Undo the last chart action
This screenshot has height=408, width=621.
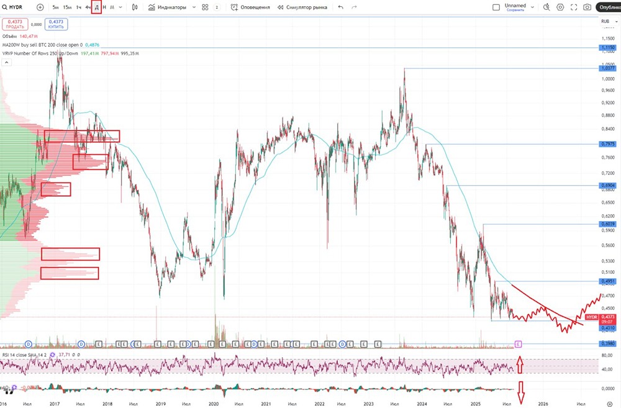340,7
